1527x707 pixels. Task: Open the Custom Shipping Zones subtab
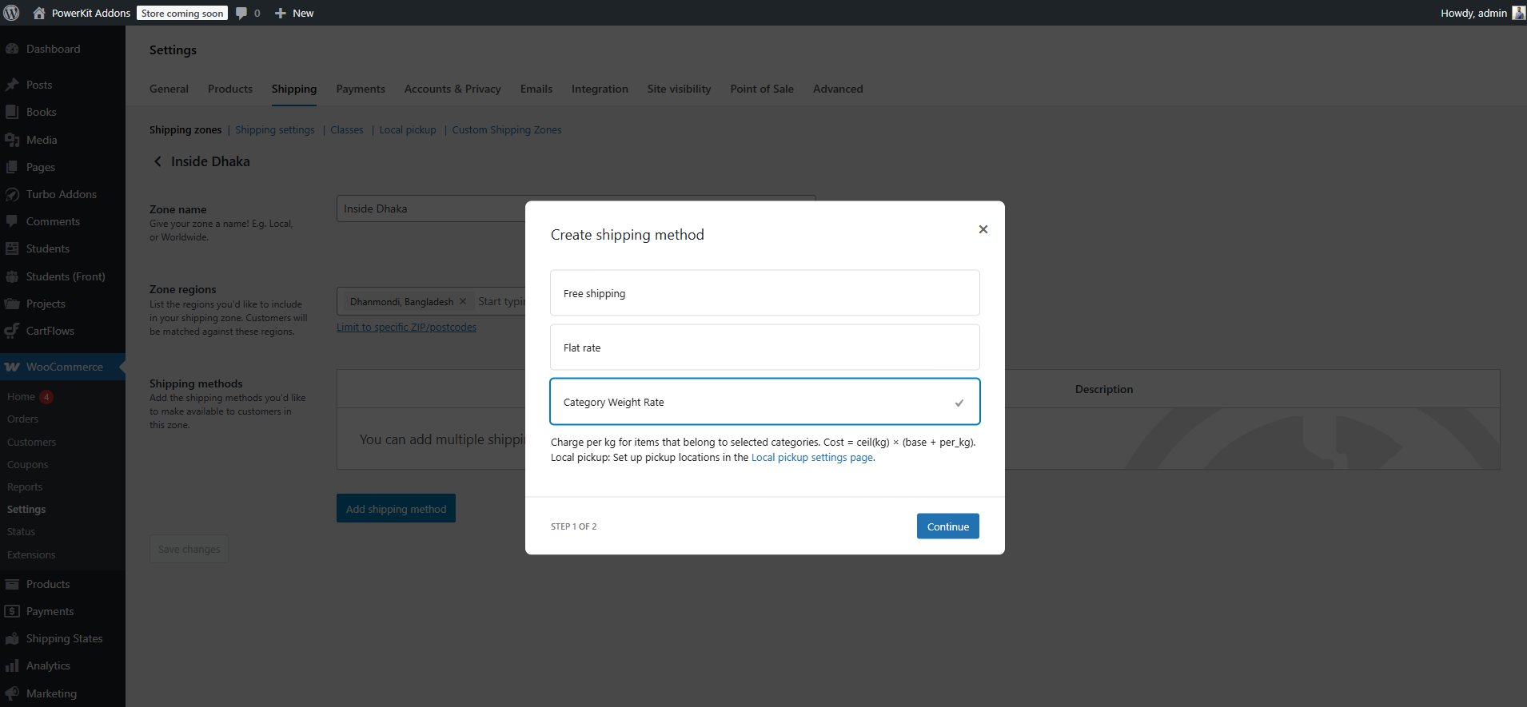coord(507,130)
